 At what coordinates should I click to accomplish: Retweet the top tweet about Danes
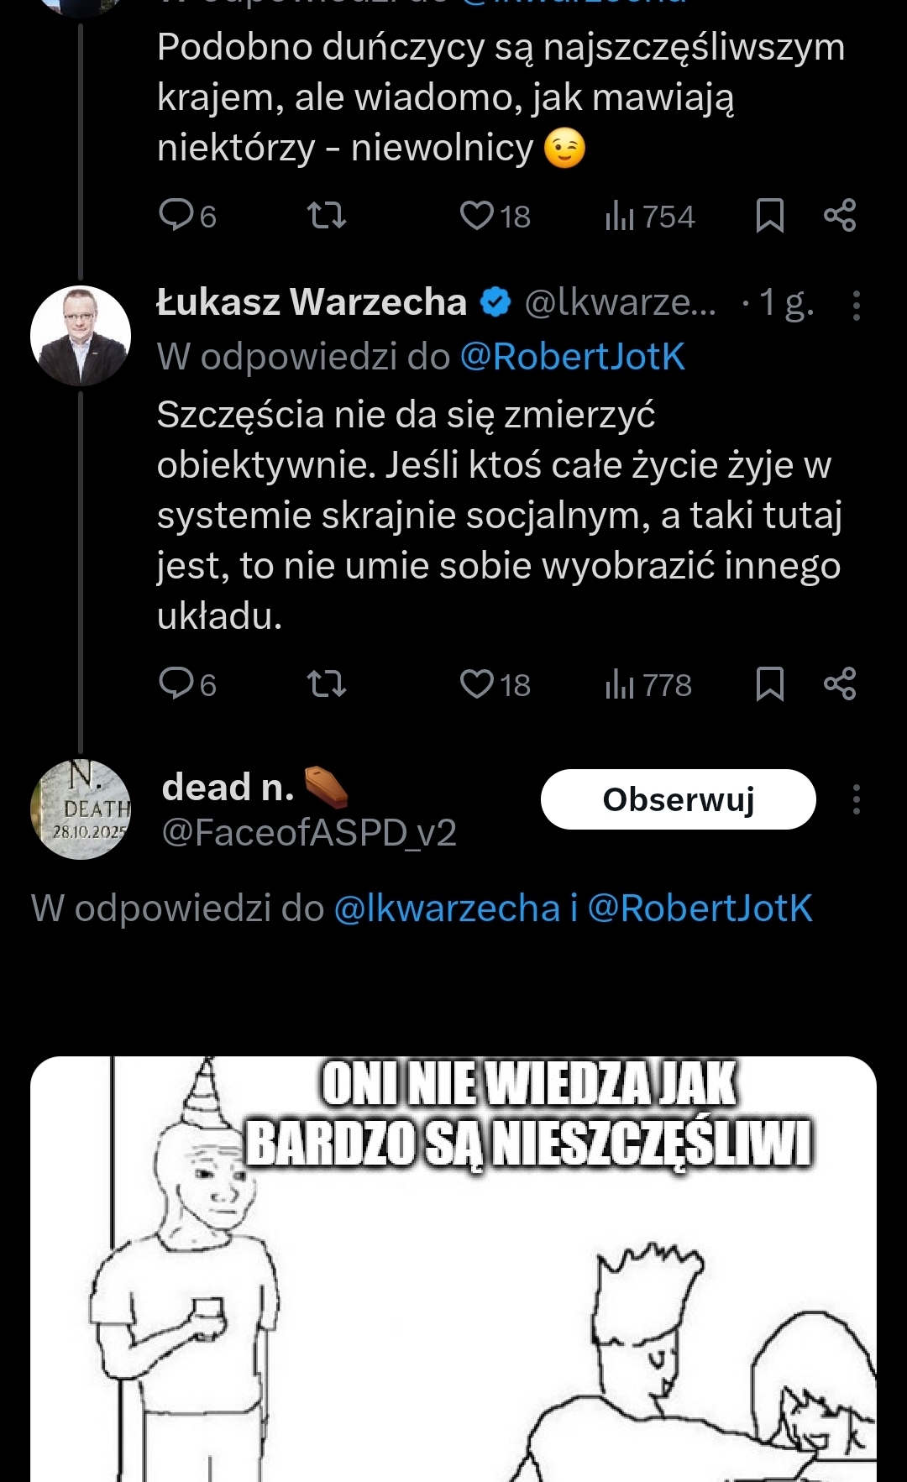coord(326,215)
